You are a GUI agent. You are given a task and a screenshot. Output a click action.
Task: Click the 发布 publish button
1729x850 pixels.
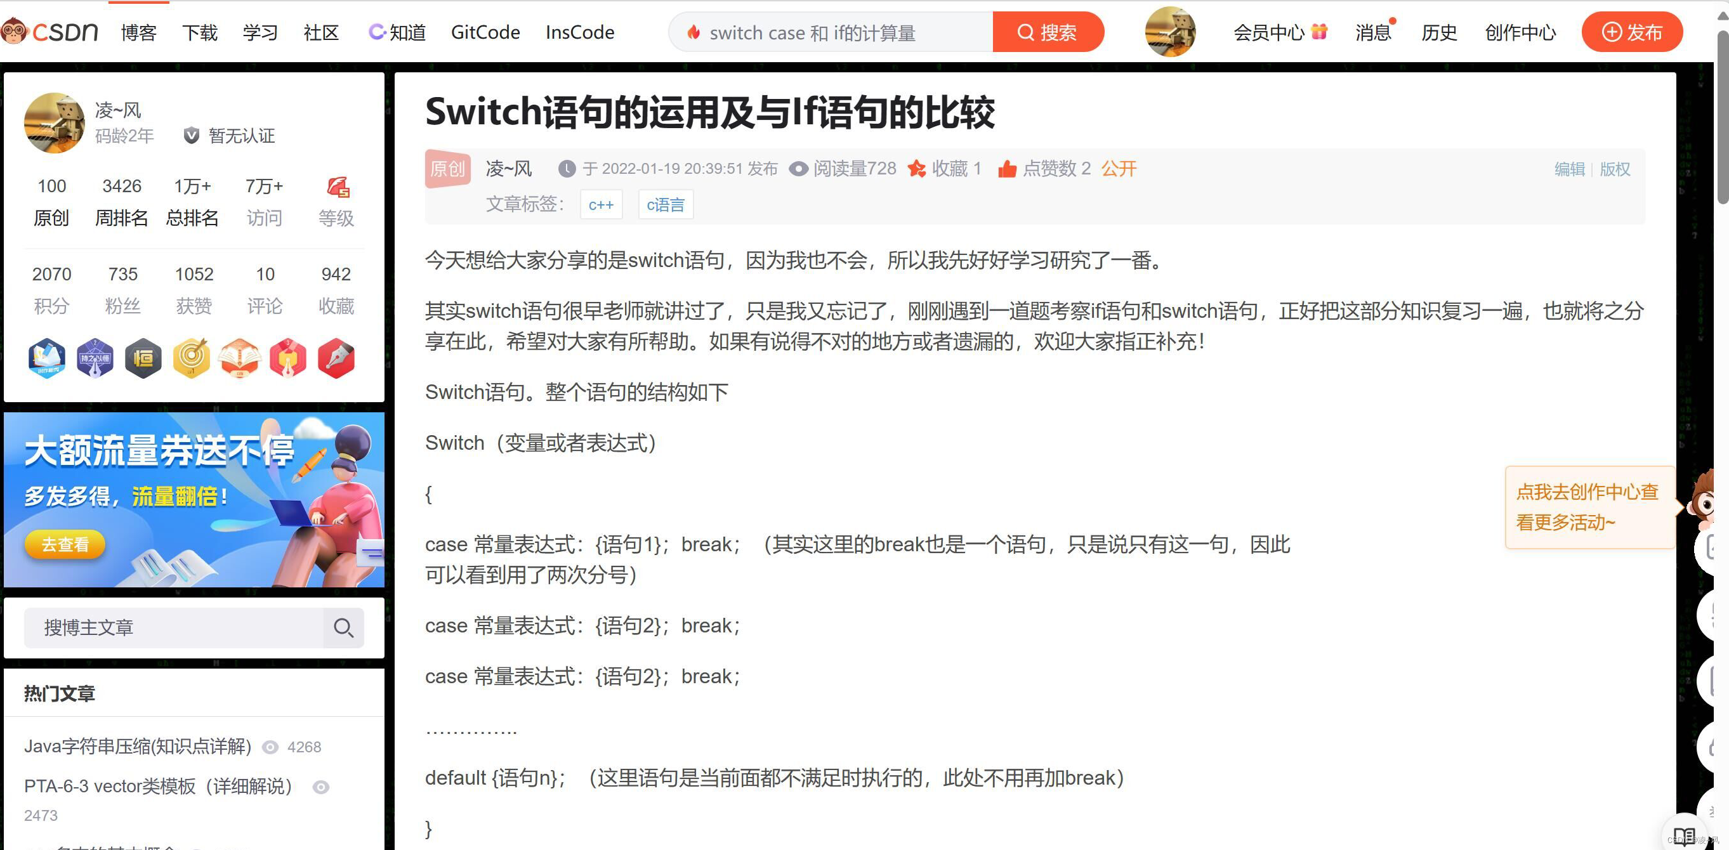(x=1631, y=32)
